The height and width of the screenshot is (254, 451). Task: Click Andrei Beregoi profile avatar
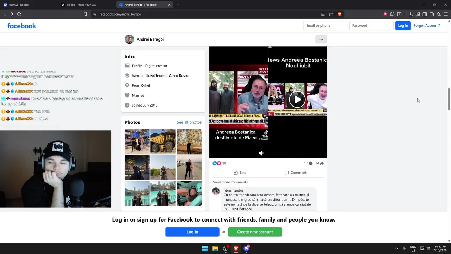click(x=129, y=39)
